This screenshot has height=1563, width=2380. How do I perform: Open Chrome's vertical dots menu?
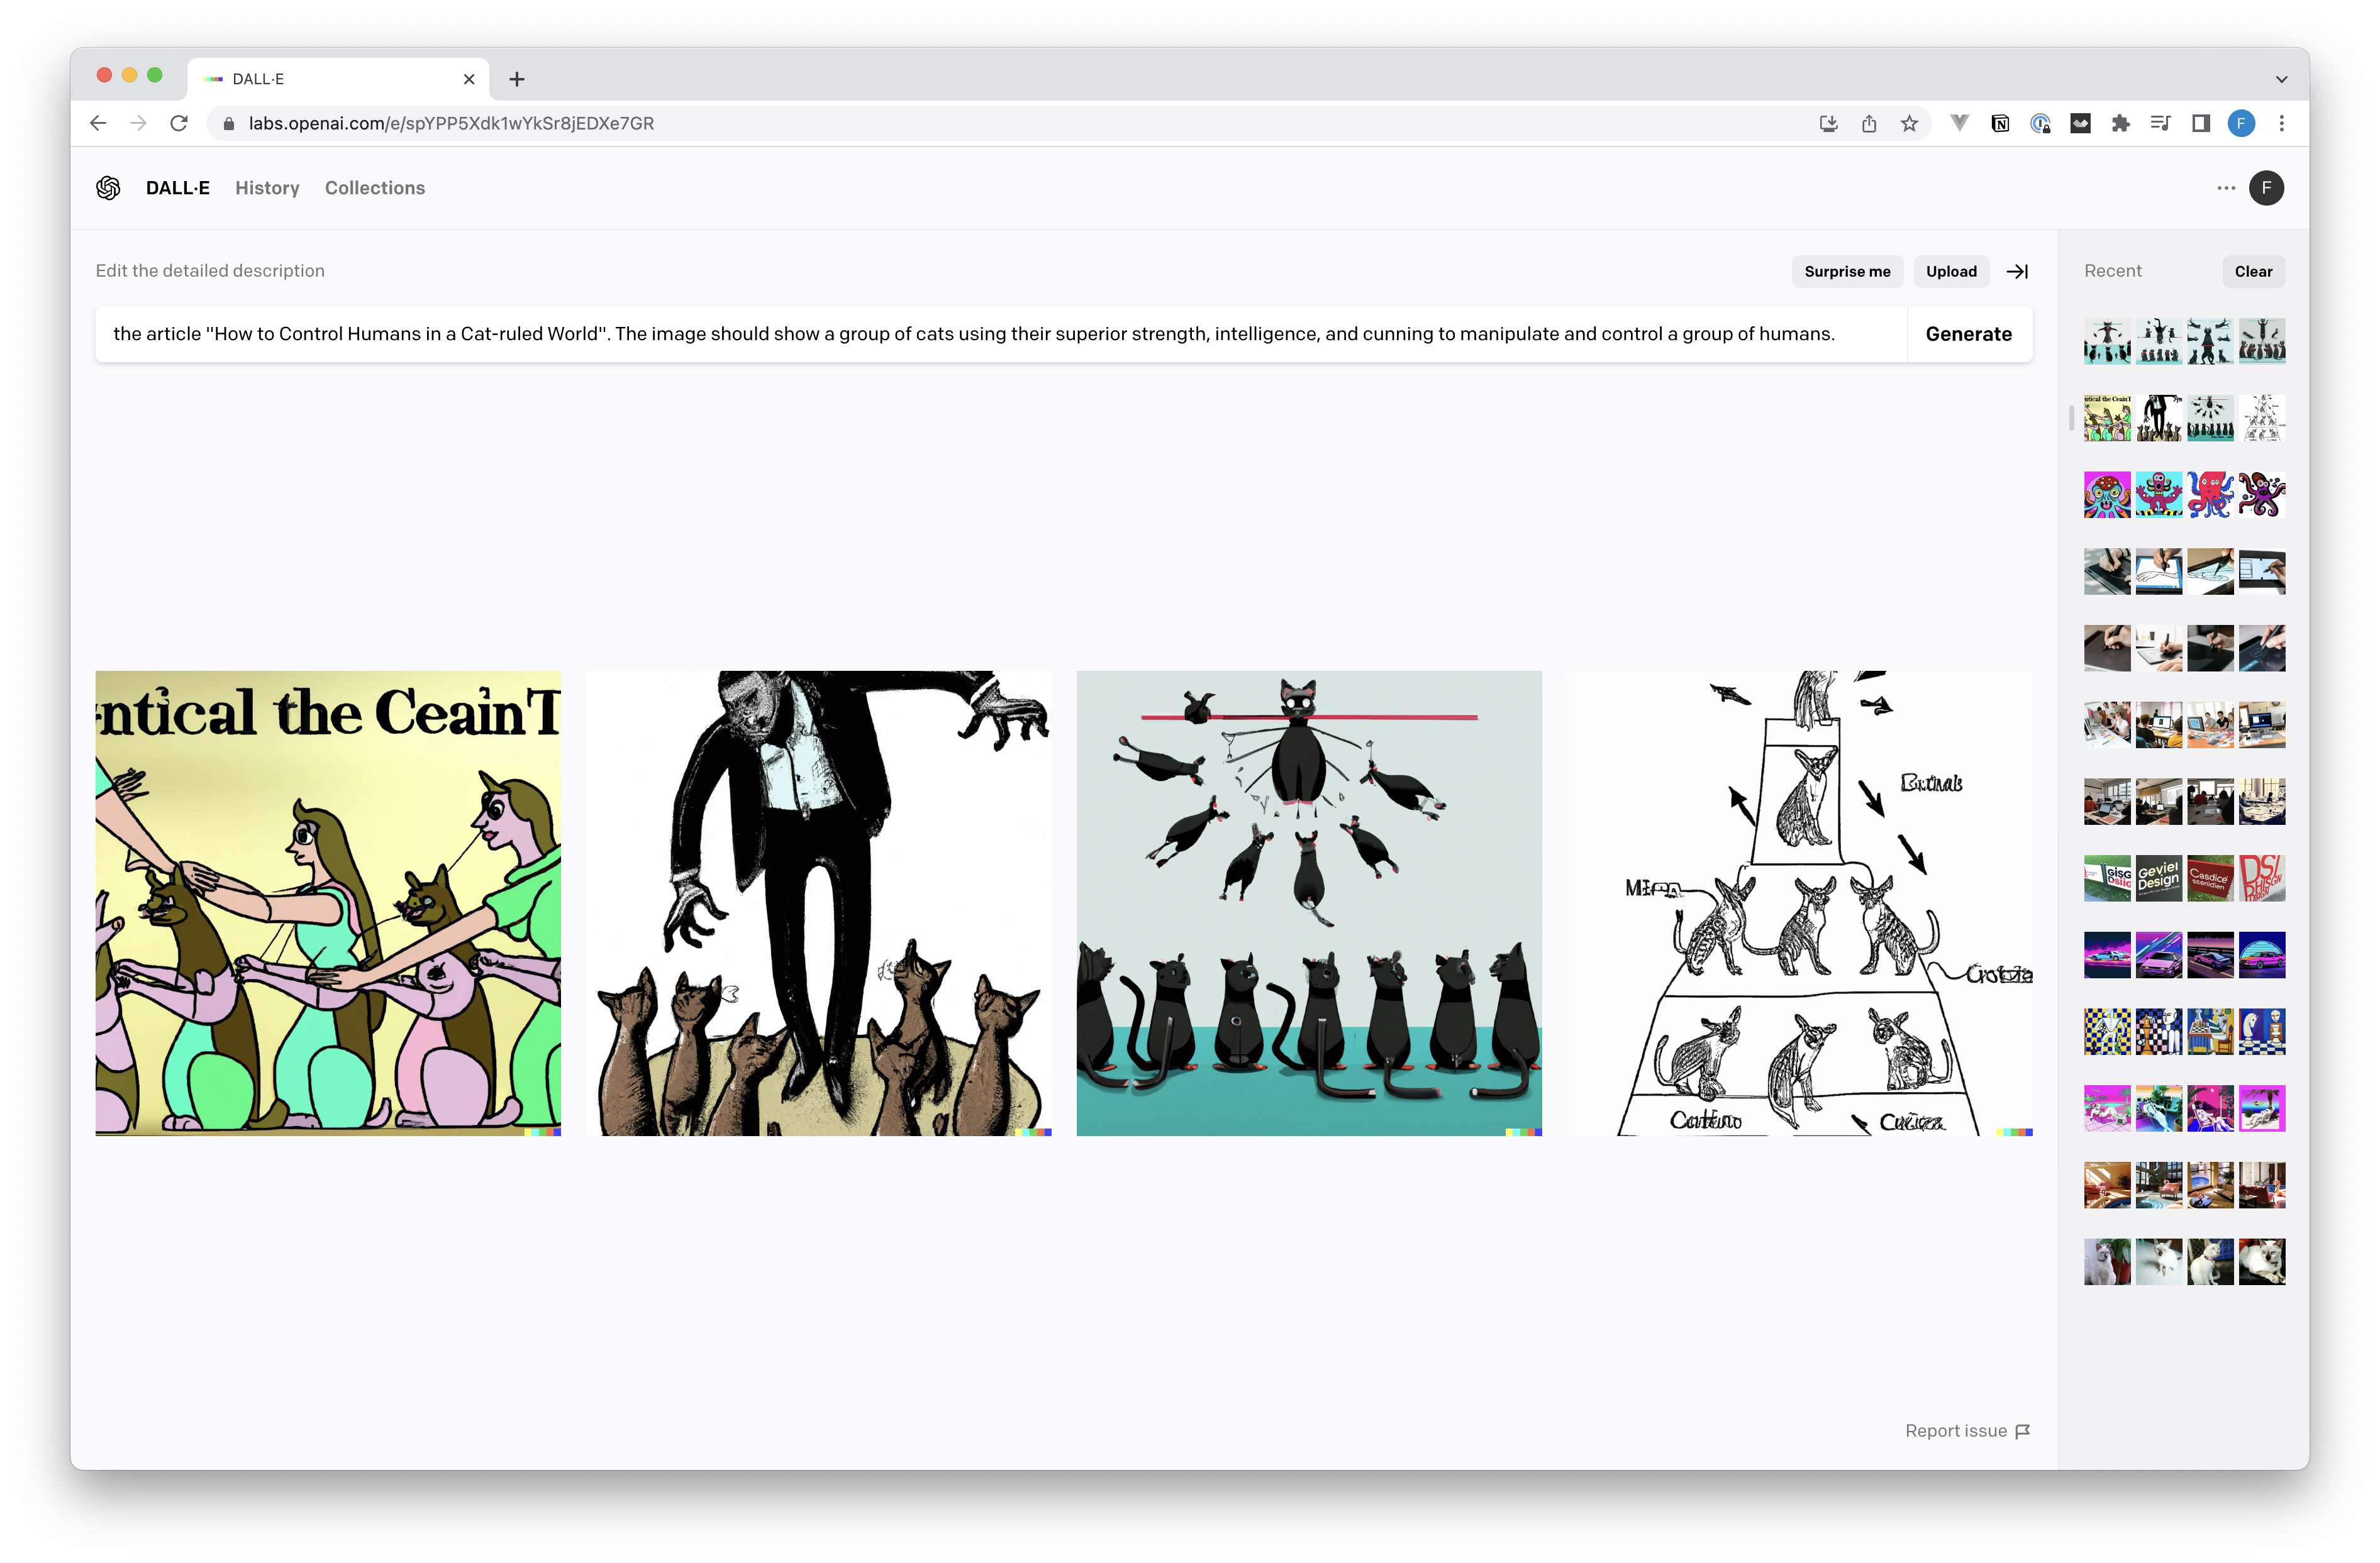coord(2281,123)
